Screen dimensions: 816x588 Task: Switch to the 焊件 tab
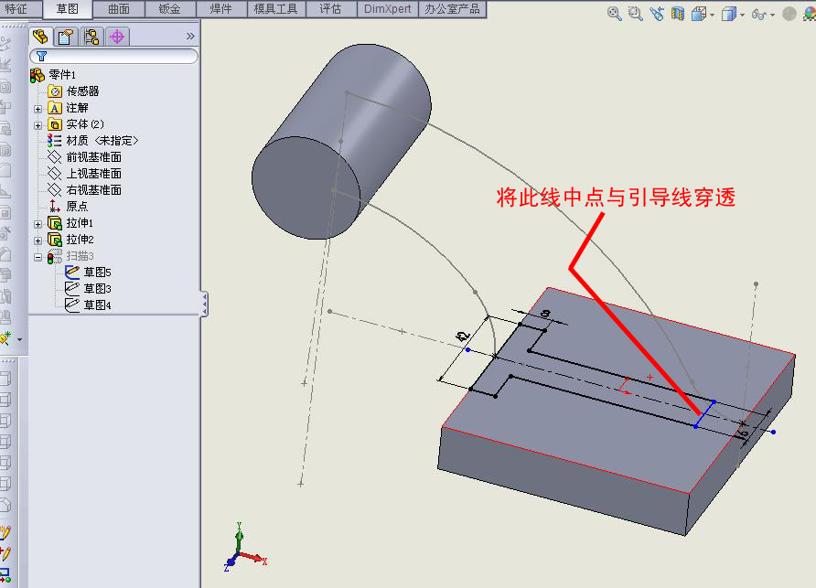coord(221,9)
